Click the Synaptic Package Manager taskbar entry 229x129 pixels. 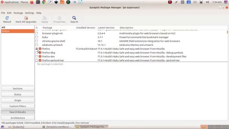click(x=91, y=127)
